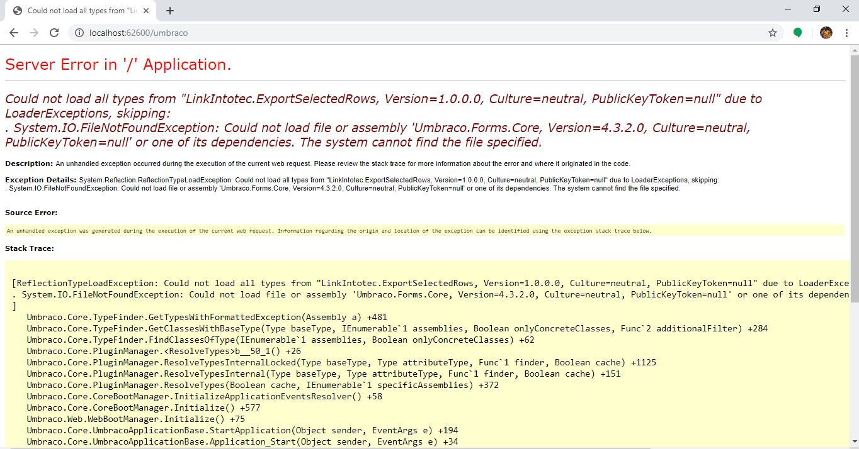Click the scrollbar down arrow

(854, 443)
